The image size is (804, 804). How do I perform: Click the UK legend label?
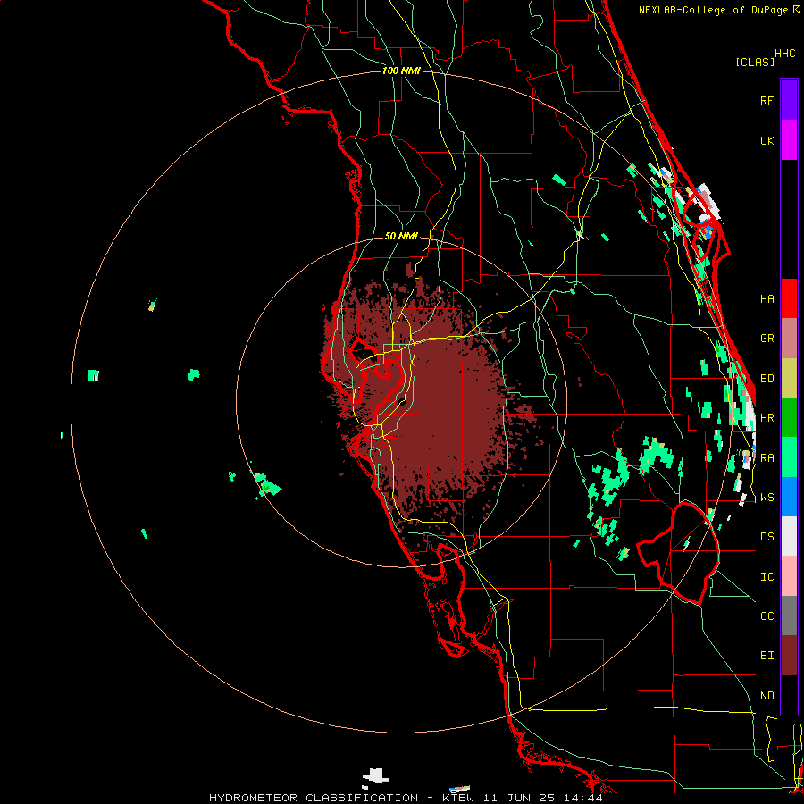[766, 140]
